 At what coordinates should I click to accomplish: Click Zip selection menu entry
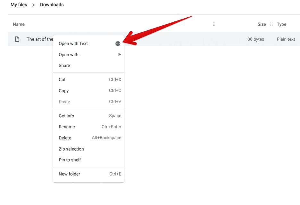88,149
